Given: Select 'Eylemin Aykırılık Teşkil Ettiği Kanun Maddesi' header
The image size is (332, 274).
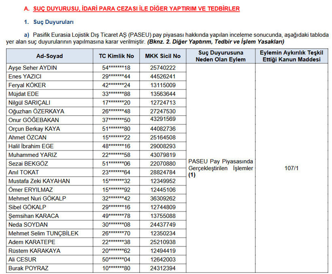Looking at the screenshot, I should (x=292, y=56).
